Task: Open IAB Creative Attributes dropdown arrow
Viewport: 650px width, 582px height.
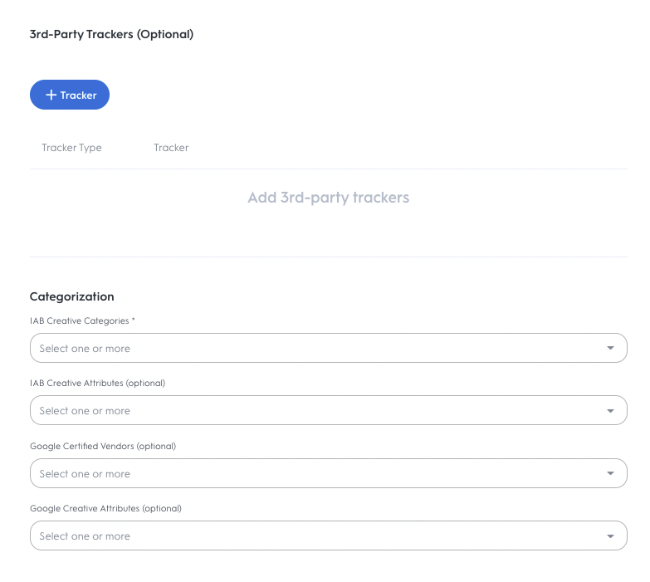Action: tap(610, 411)
